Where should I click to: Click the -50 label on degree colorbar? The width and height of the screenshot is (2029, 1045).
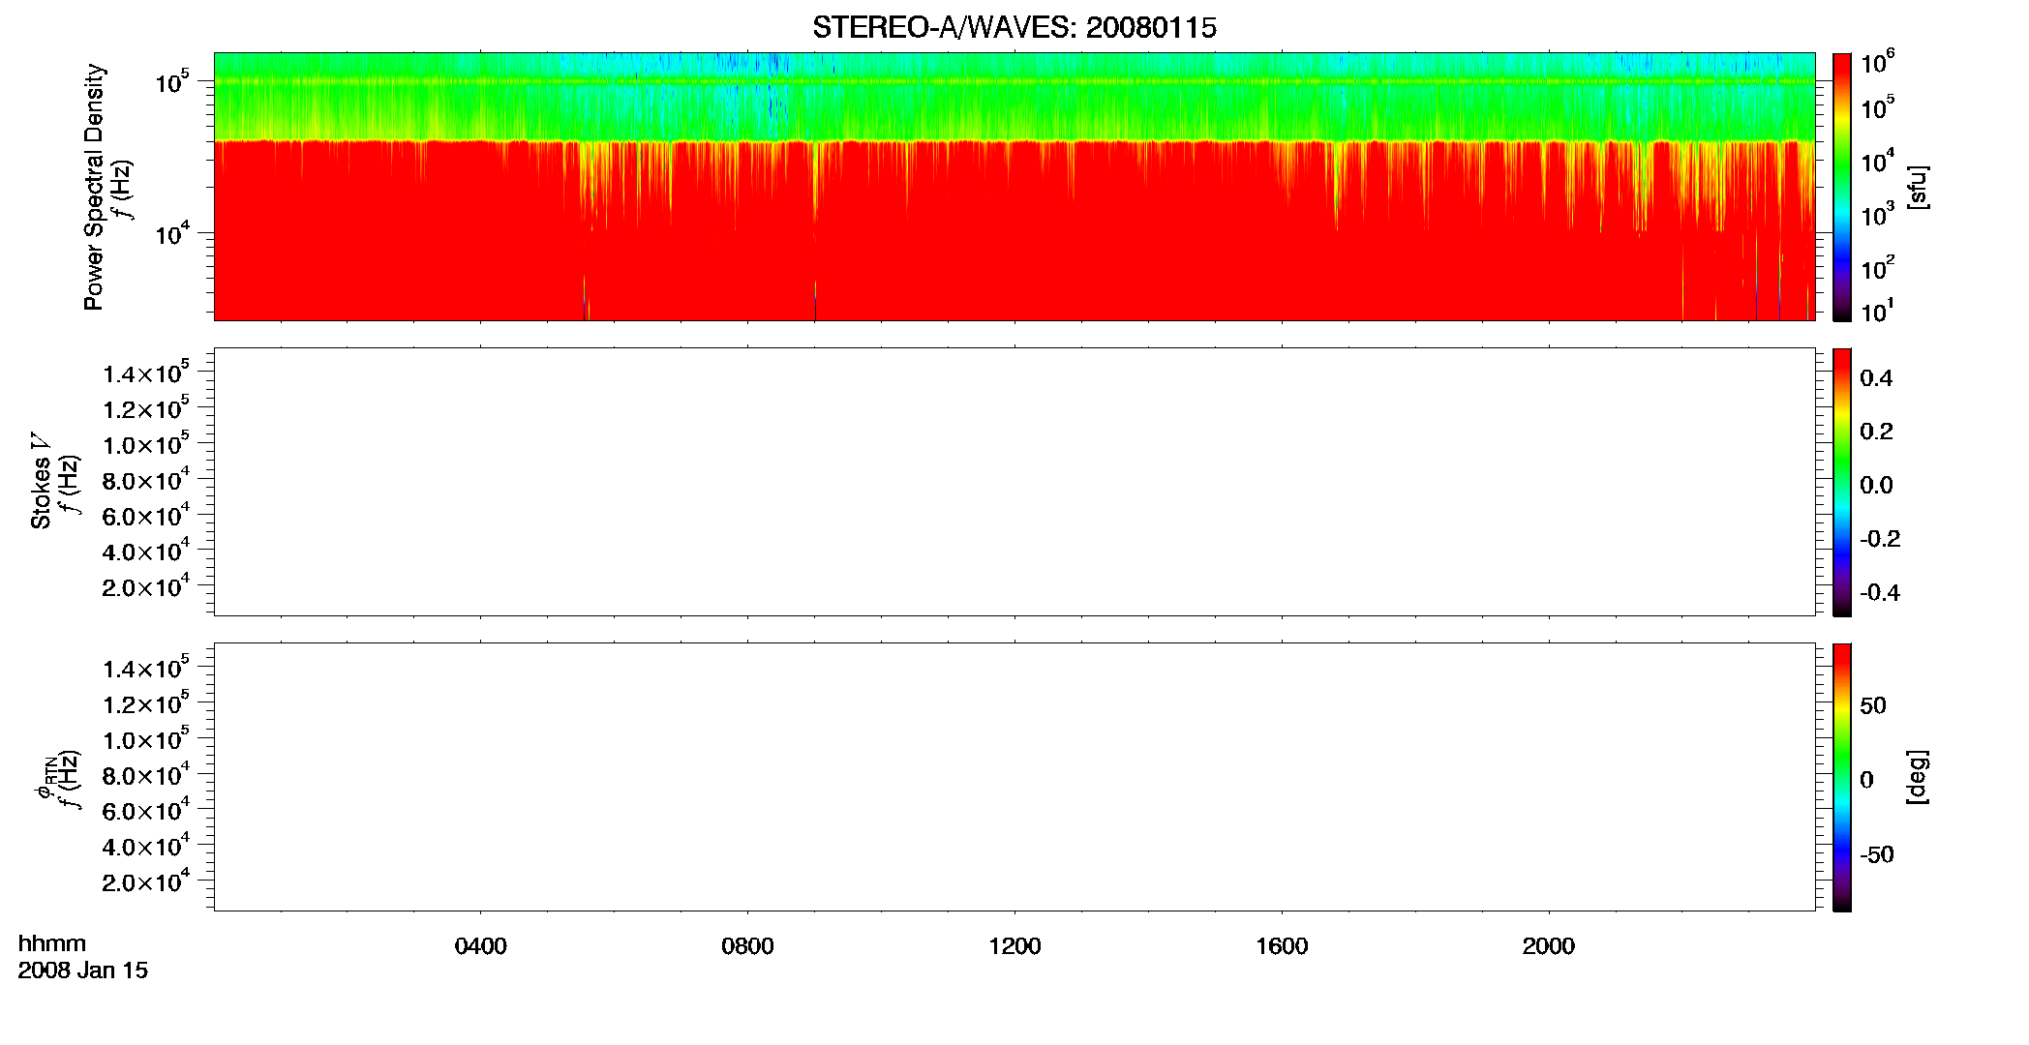click(1877, 854)
